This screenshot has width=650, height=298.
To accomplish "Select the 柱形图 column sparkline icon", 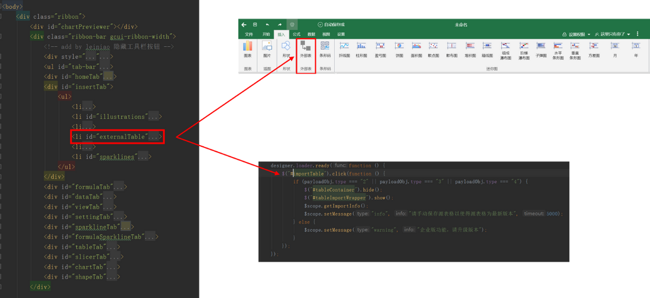I will tap(362, 46).
